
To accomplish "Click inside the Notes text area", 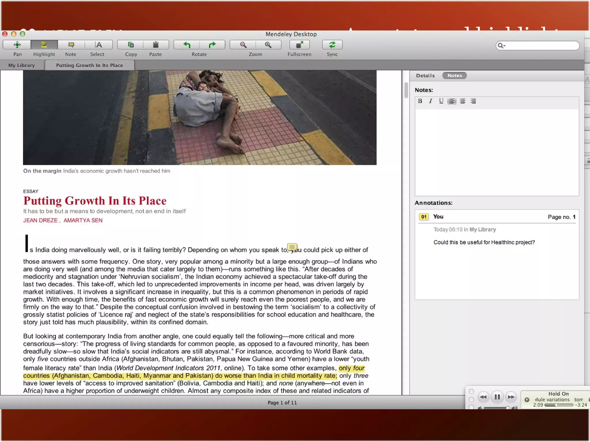I will [497, 152].
